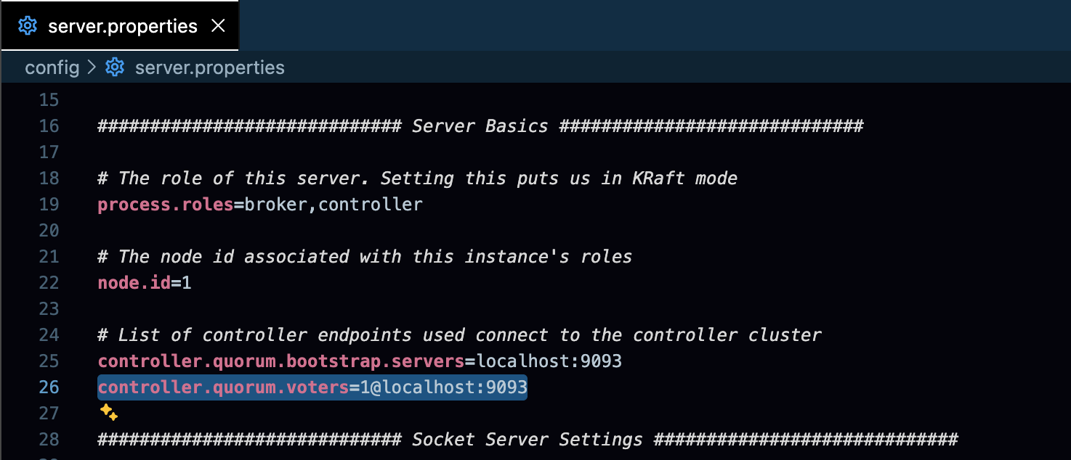Click server.properties in the breadcrumb path
This screenshot has width=1071, height=460.
[x=210, y=67]
